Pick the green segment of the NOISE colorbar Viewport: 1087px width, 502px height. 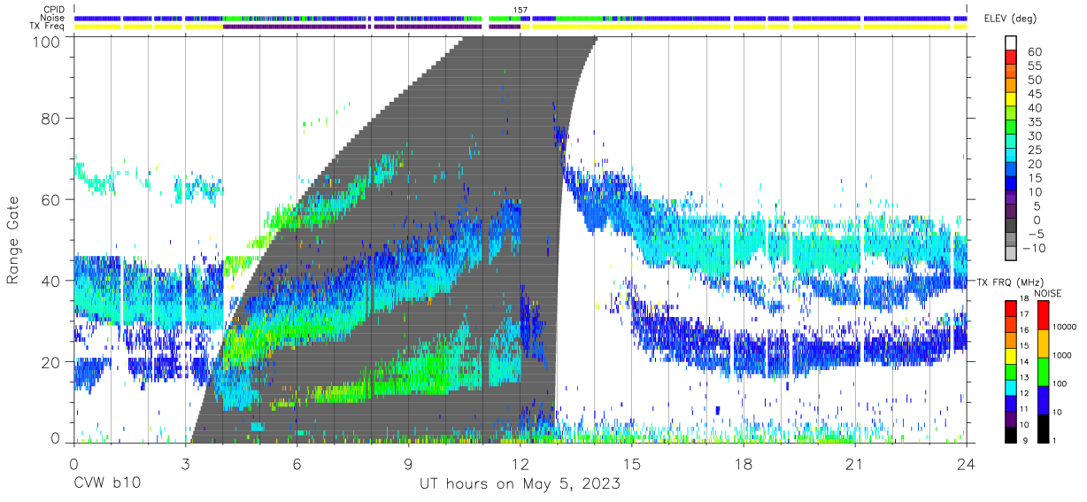1043,370
